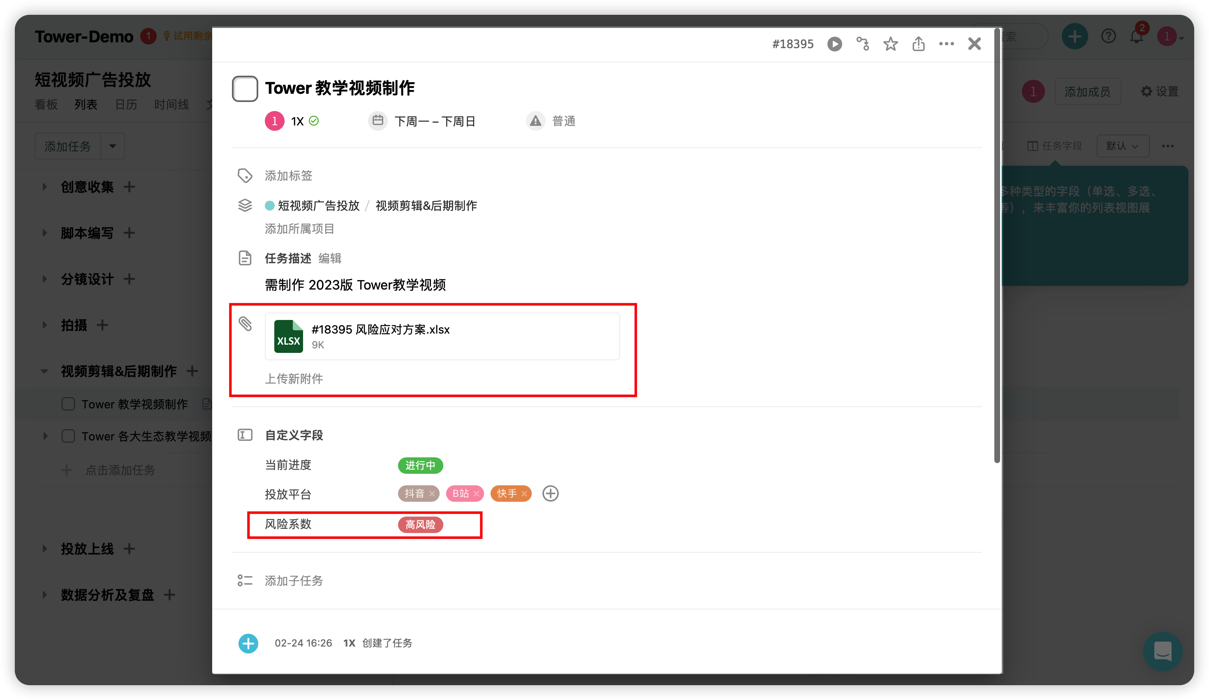Image resolution: width=1209 pixels, height=700 pixels.
Task: Check the Tower 各大生态教学视频 box
Action: [x=68, y=436]
